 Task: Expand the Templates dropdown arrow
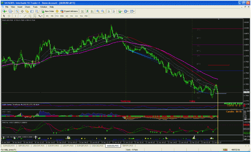(x=134, y=11)
